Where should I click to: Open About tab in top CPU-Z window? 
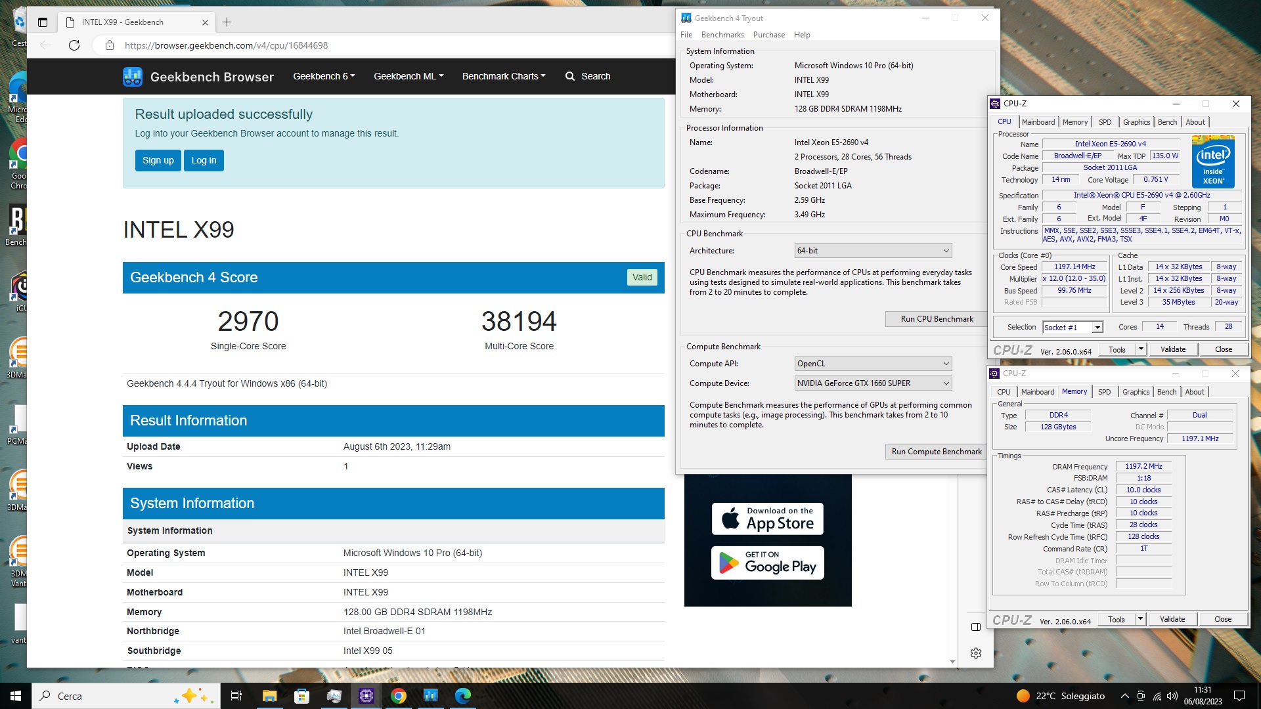(x=1195, y=122)
